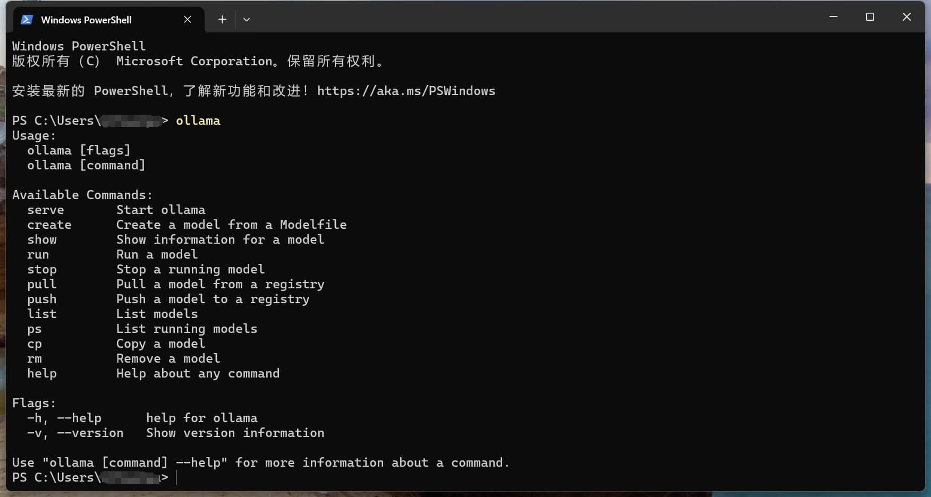
Task: Select the Windows PowerShell tab
Action: [108, 20]
